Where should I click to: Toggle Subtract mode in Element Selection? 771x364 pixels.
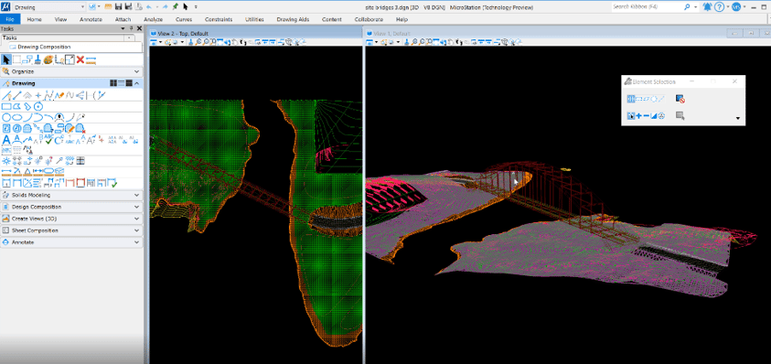coord(646,115)
